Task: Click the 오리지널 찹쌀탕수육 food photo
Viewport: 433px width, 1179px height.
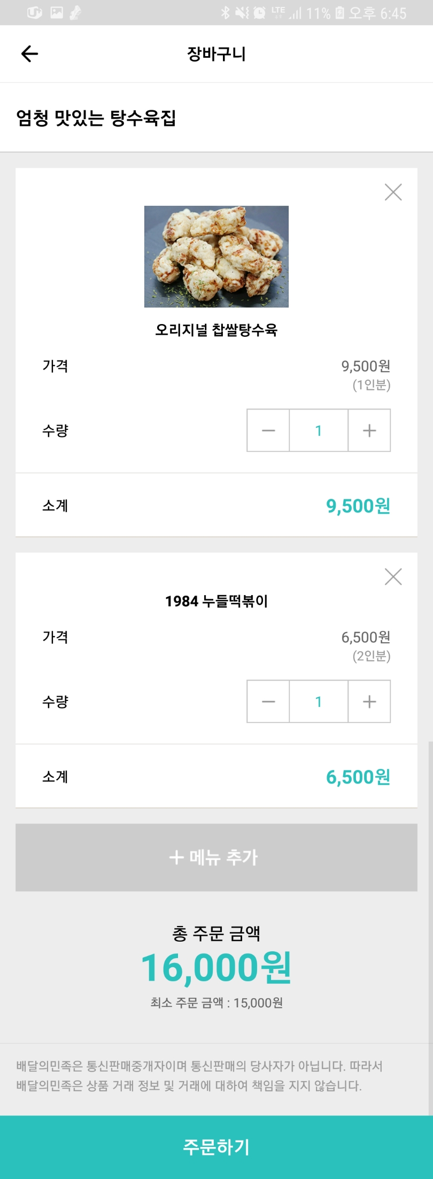Action: [x=216, y=257]
